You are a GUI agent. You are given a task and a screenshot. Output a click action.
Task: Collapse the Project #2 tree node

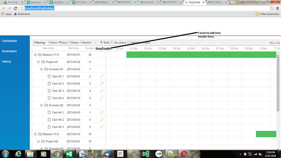38,141
